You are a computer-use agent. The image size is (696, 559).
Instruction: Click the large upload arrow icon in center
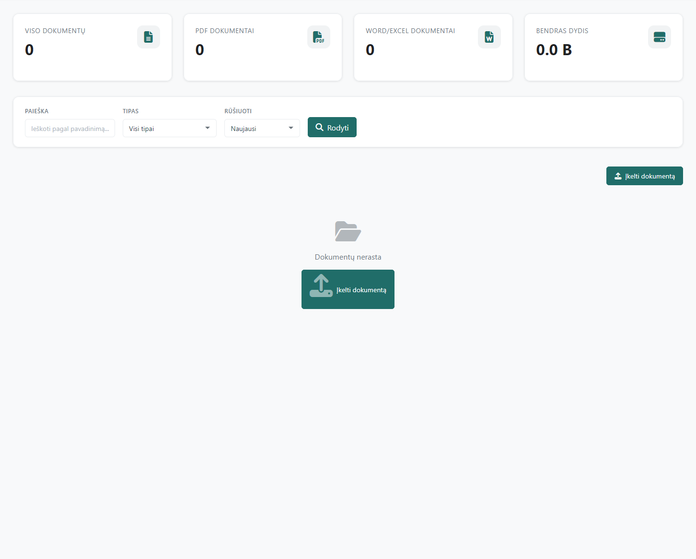[x=321, y=286]
